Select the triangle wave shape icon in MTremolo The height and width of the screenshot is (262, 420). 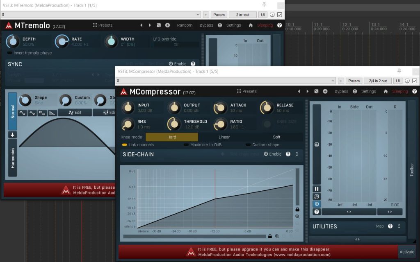click(32, 113)
